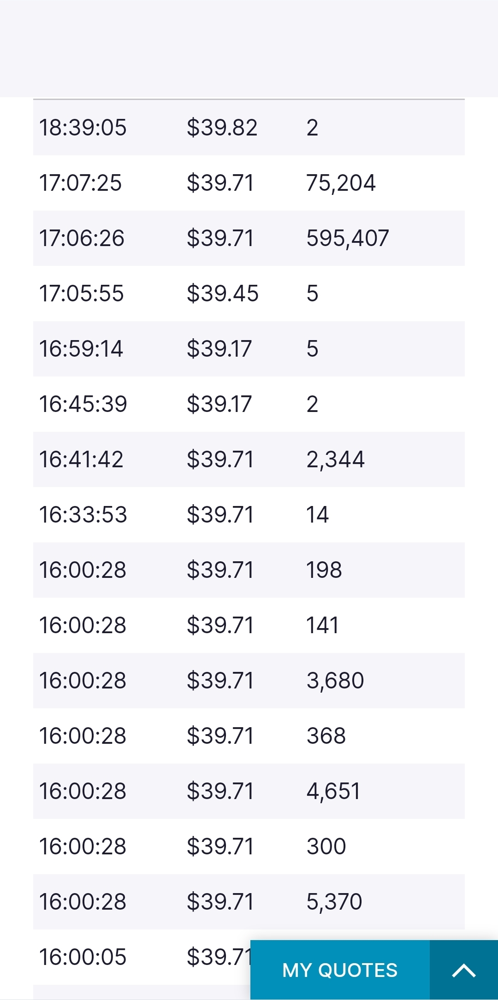Viewport: 498px width, 1000px height.
Task: Click the $39.45 price at 17:05:55
Action: coord(222,294)
